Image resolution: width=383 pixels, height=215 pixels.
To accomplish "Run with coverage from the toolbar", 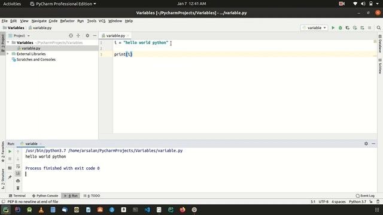I will [348, 28].
